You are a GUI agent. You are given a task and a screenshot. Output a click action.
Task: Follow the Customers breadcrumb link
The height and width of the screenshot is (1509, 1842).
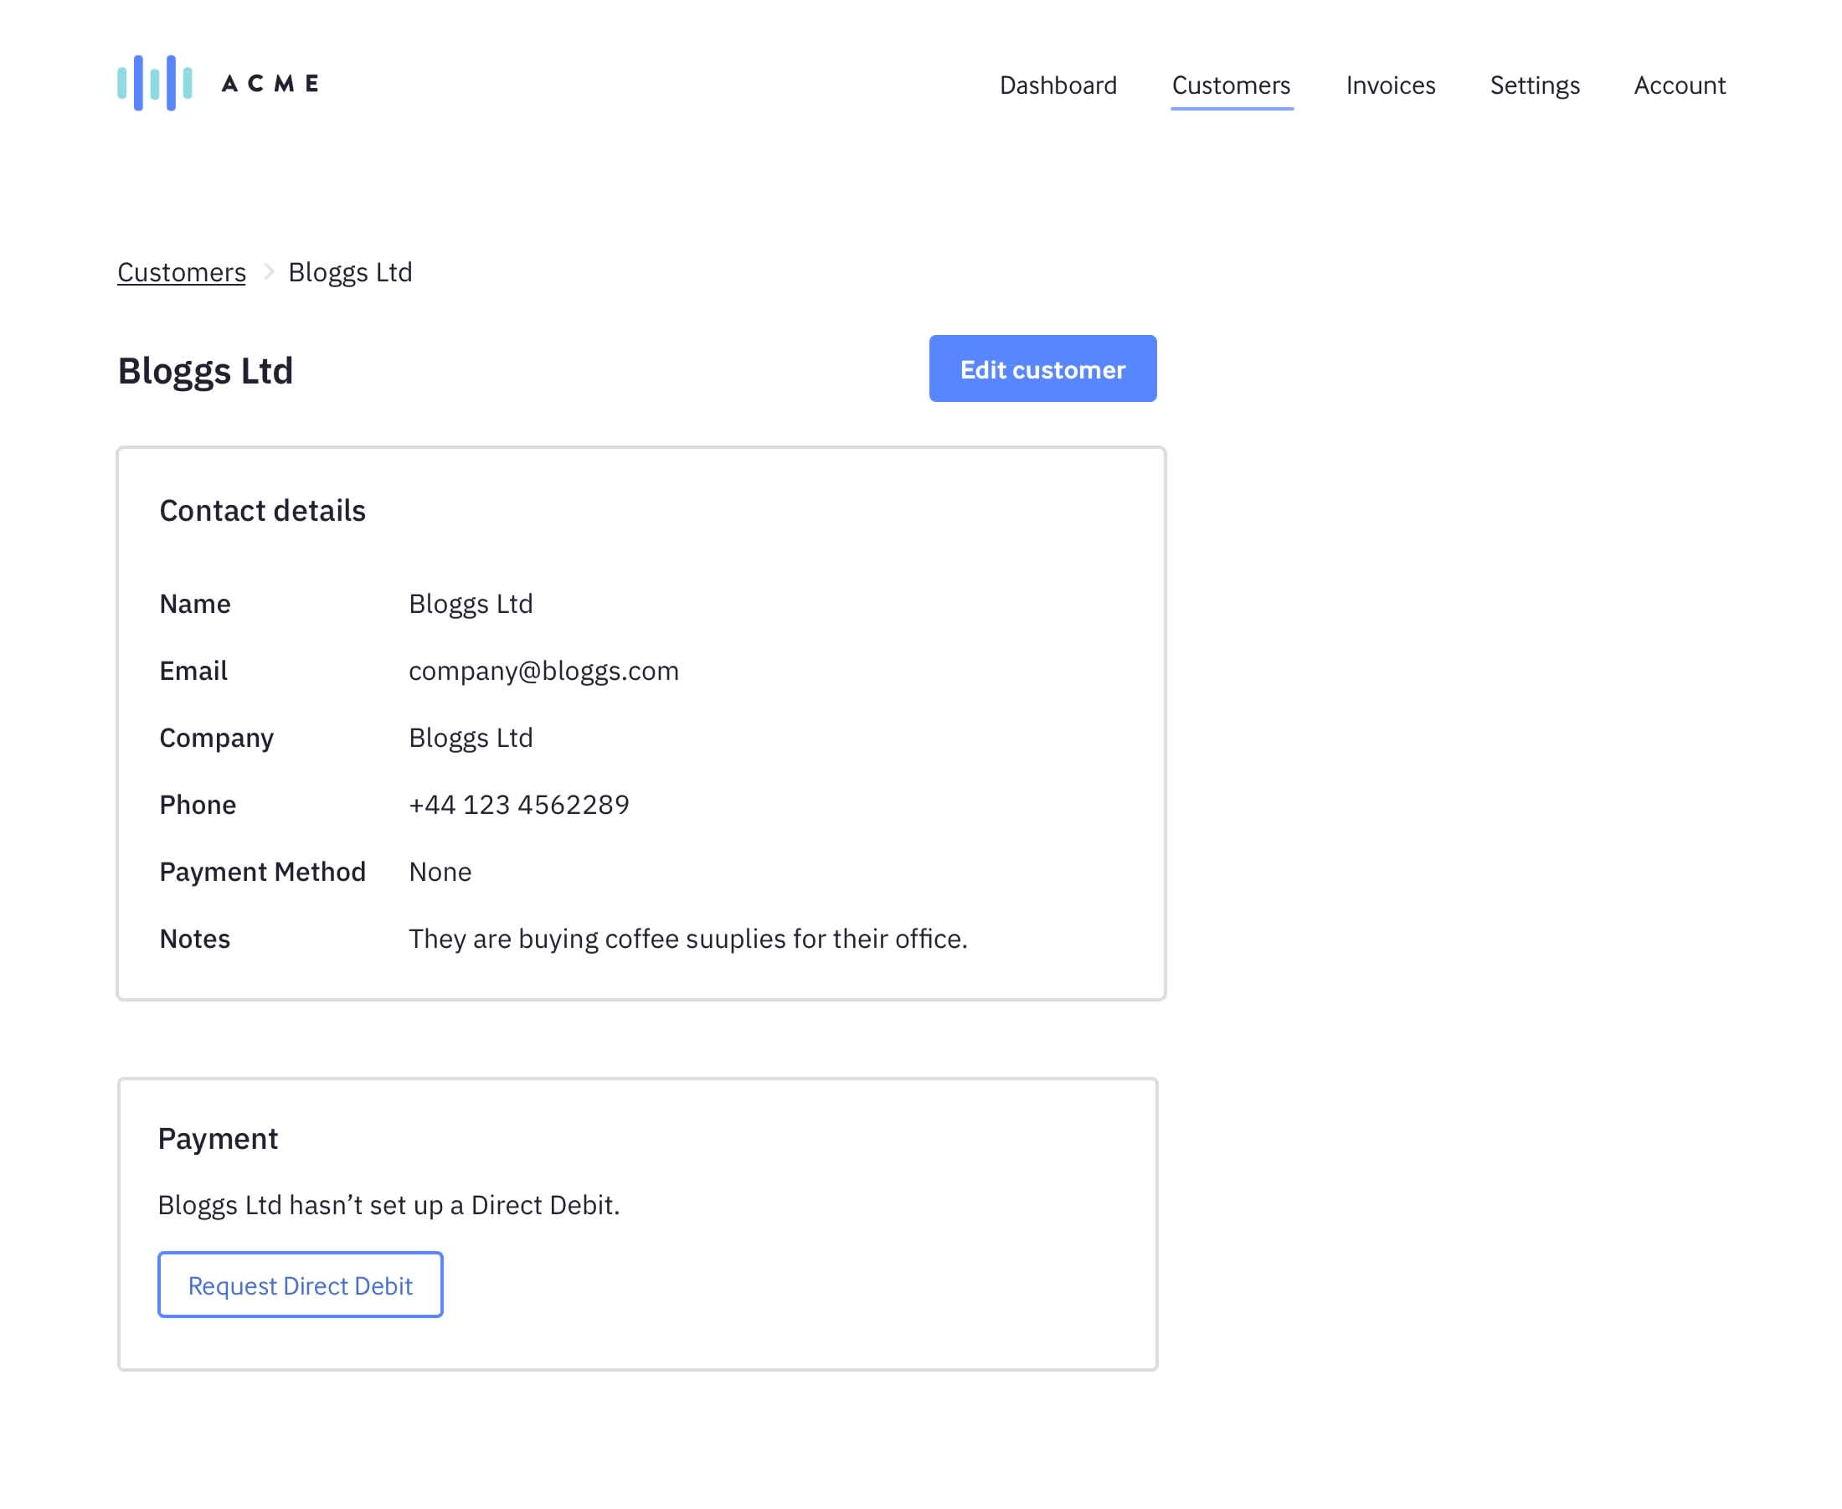pyautogui.click(x=182, y=272)
